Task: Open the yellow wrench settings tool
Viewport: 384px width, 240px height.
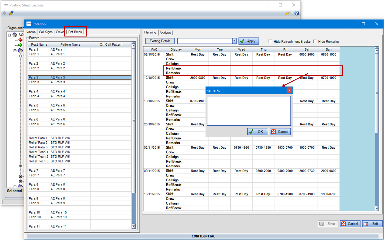Action: click(287, 13)
